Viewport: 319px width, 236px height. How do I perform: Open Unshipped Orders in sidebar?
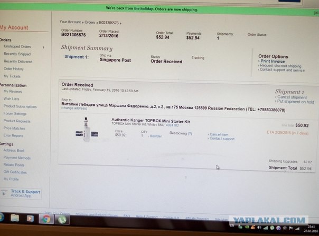pyautogui.click(x=17, y=46)
